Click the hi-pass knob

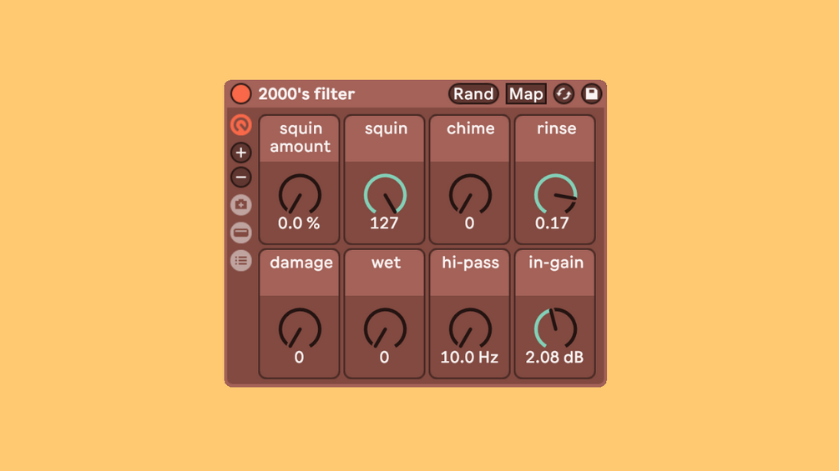pyautogui.click(x=470, y=328)
